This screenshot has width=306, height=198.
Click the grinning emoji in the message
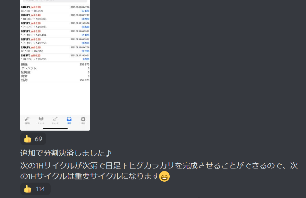pos(164,176)
